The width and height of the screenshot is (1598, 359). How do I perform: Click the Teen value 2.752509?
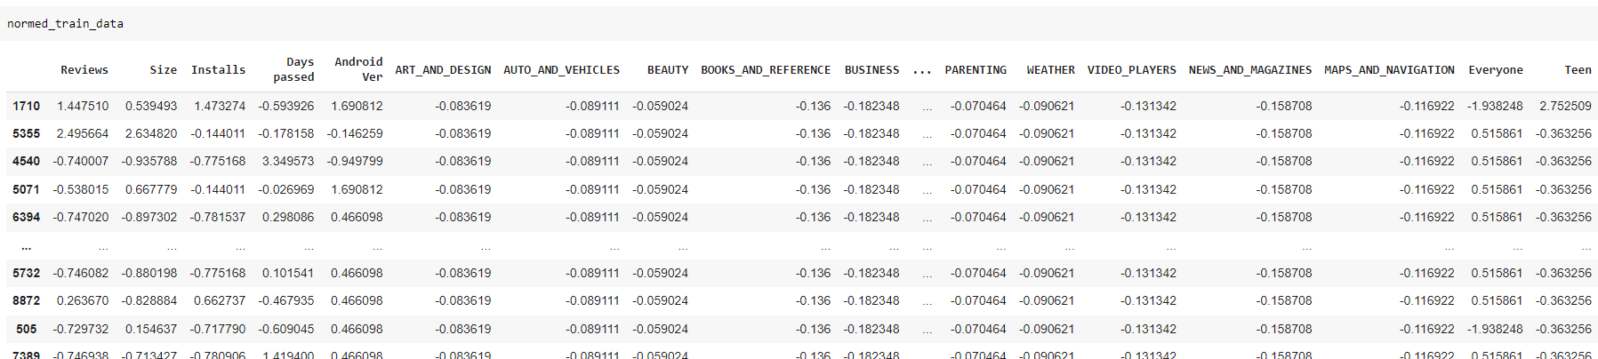coord(1565,106)
